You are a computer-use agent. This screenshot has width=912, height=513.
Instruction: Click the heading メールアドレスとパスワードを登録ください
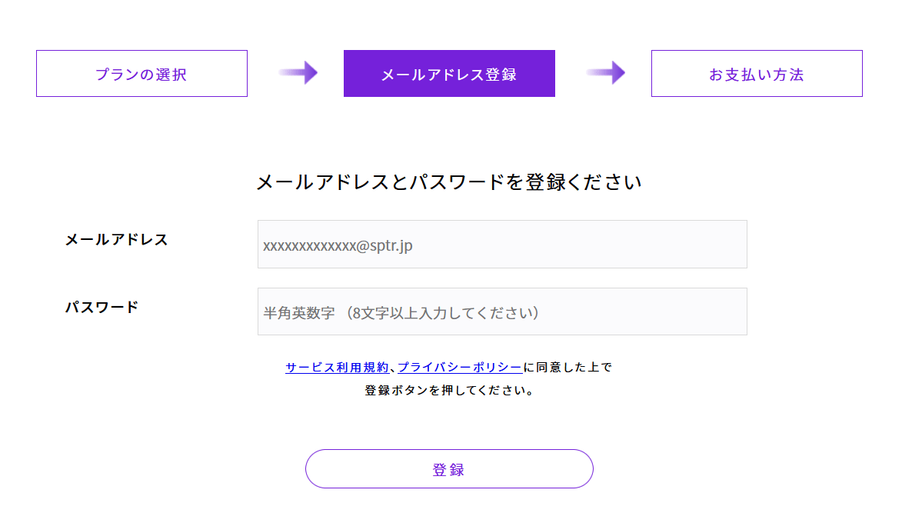(449, 182)
